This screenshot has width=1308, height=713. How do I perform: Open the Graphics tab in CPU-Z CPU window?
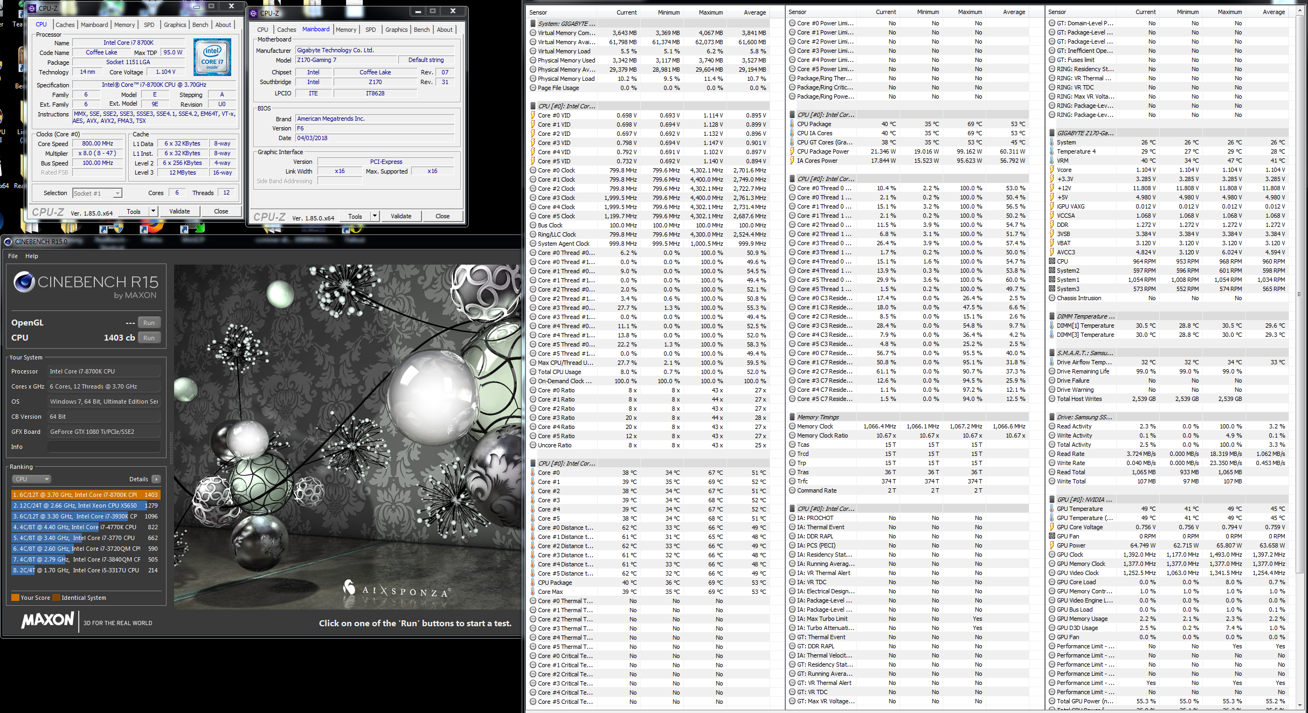pyautogui.click(x=175, y=25)
